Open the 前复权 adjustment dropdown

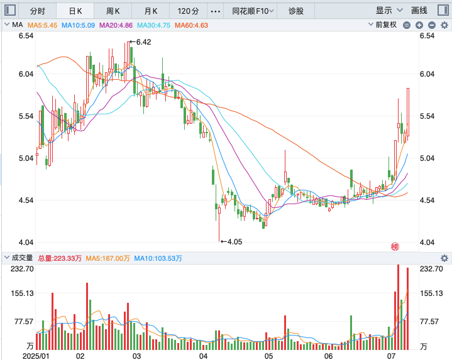[x=382, y=25]
